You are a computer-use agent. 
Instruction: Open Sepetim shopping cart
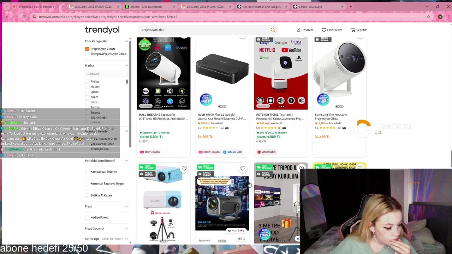359,30
